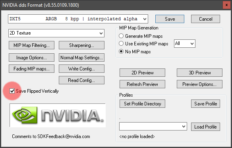Viewport: 232px width, 148px height.
Task: Open the 2D Texture type dropdown
Action: (56, 33)
